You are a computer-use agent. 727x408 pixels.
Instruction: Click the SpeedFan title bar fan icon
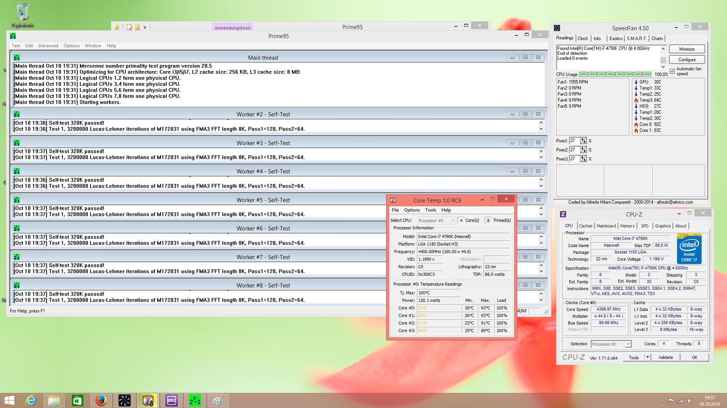(557, 28)
